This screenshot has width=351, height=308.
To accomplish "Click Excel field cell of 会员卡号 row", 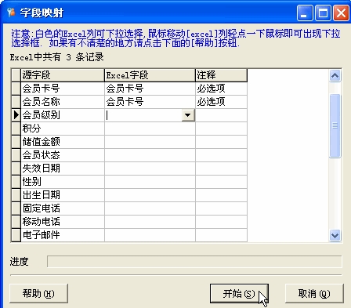I will (150, 89).
